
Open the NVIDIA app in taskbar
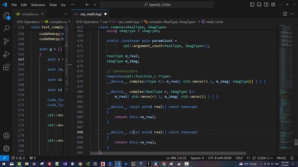coord(88,164)
